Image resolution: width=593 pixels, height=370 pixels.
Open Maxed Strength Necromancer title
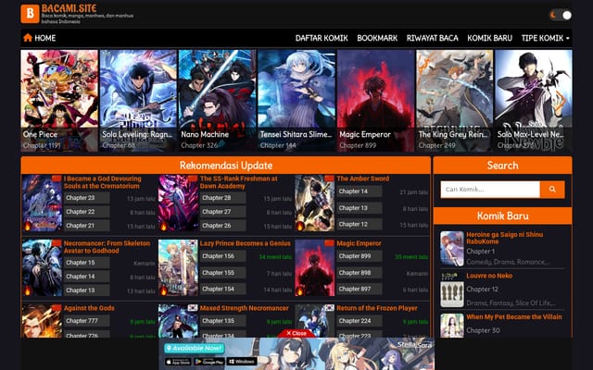(x=244, y=308)
